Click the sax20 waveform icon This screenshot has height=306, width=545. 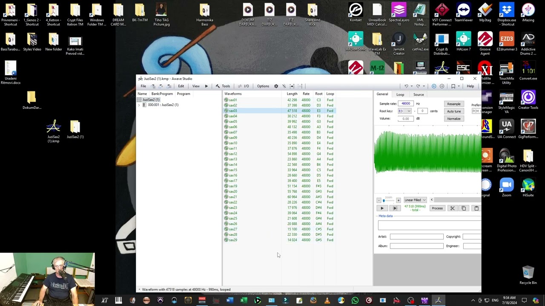click(226, 192)
